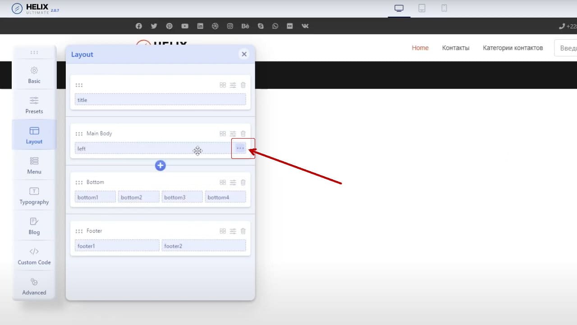Open the Dribbble social icon
The width and height of the screenshot is (577, 325).
point(215,26)
